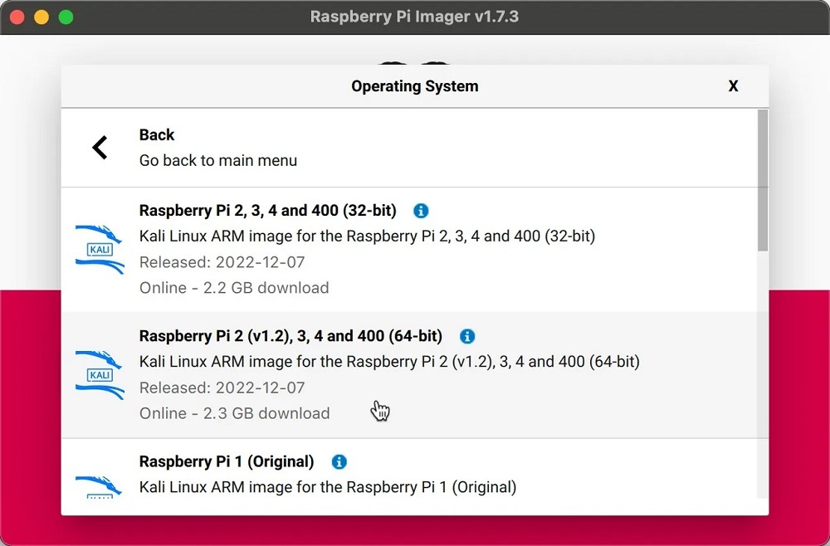Click the Raspberry Pi Imager v1.7.3 title bar

(x=414, y=17)
